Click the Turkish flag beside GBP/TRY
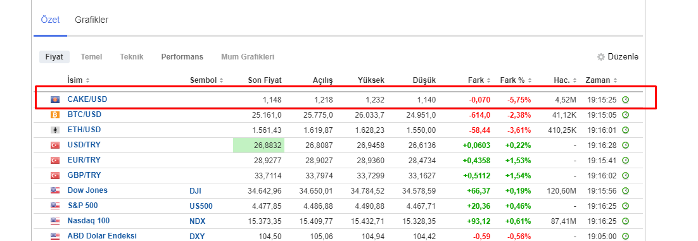This screenshot has height=241, width=698. point(54,175)
